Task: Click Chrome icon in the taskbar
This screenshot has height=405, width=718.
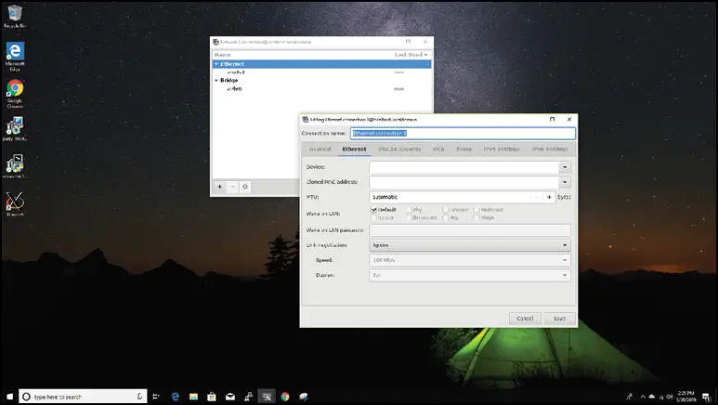Action: pos(285,397)
